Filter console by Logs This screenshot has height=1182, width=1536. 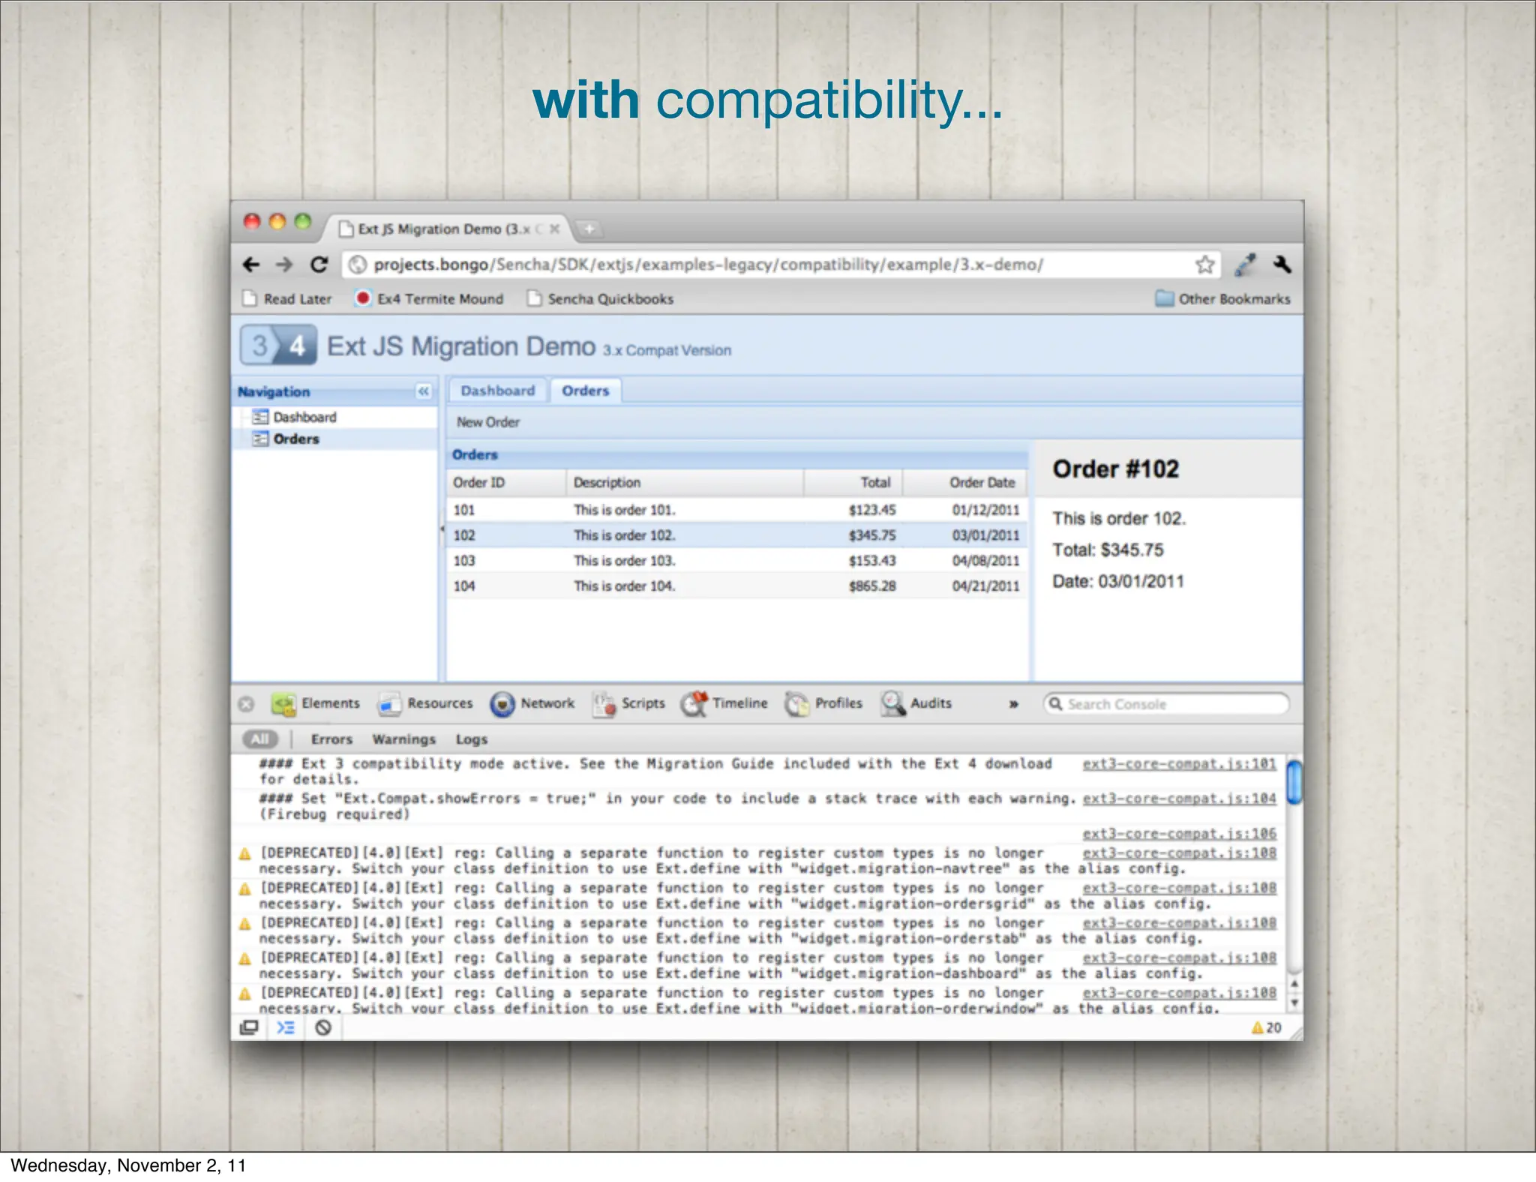point(472,739)
